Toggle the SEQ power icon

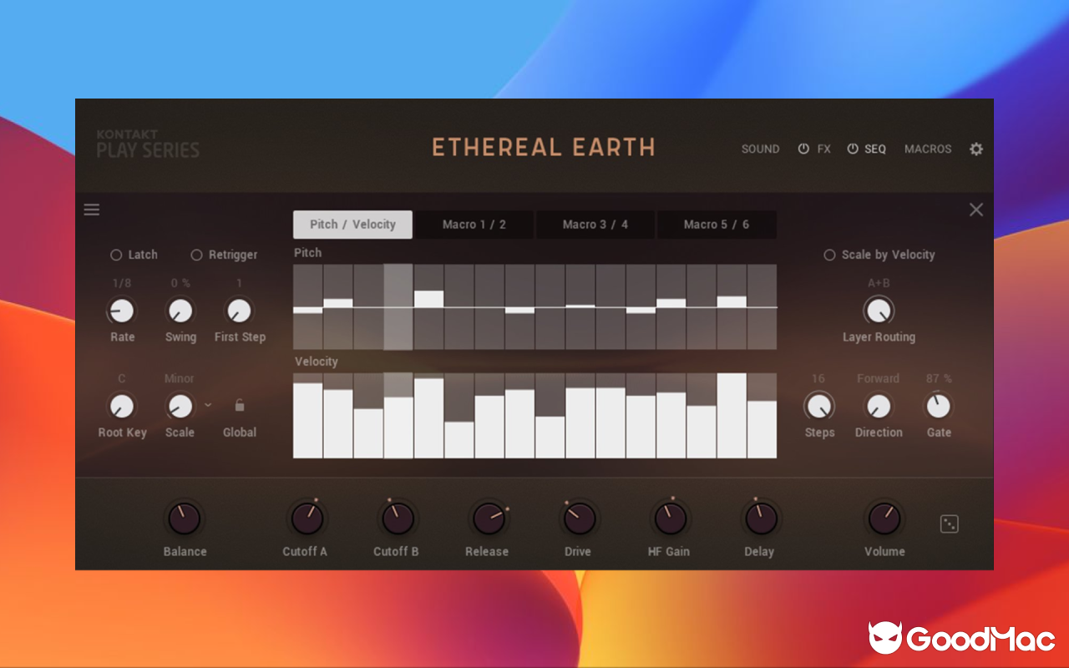853,148
